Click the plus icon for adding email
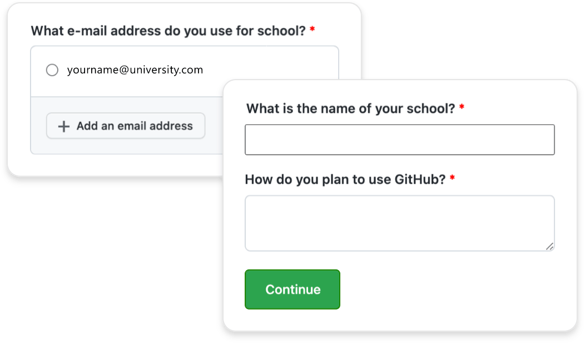 coord(64,126)
